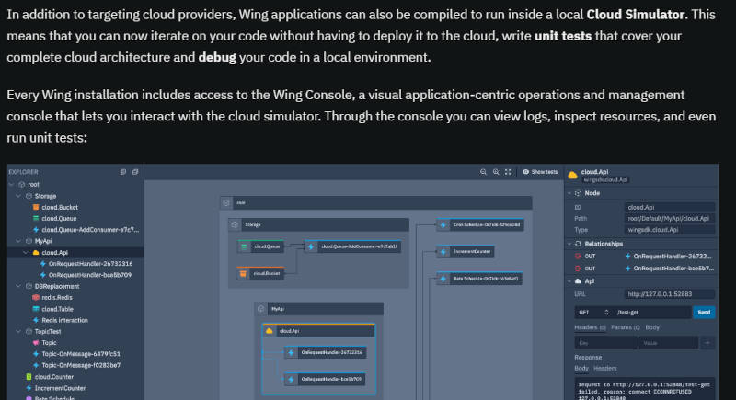The height and width of the screenshot is (400, 736).
Task: Click the ID value cloud.Api in inspector
Action: pos(670,207)
